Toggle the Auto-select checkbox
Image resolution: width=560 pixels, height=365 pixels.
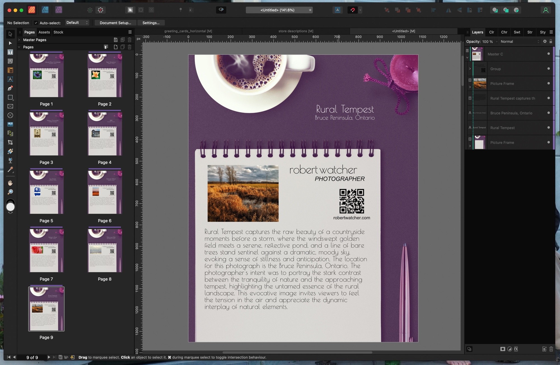[36, 23]
